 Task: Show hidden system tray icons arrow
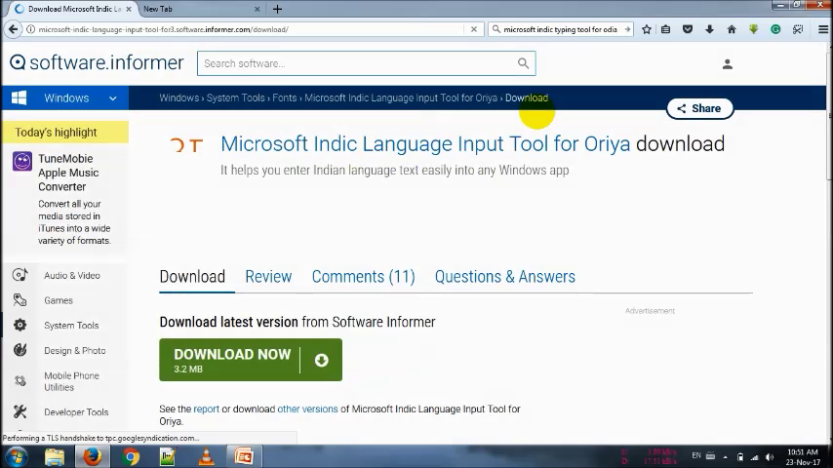[725, 457]
